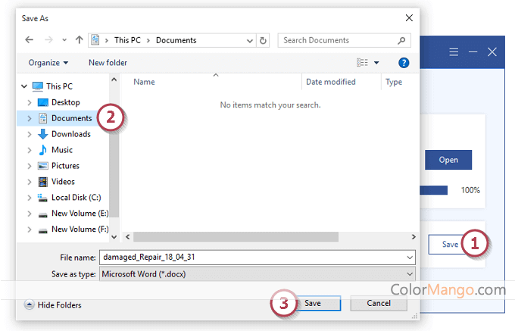Click the Back navigation arrow
515x331 pixels.
(29, 40)
